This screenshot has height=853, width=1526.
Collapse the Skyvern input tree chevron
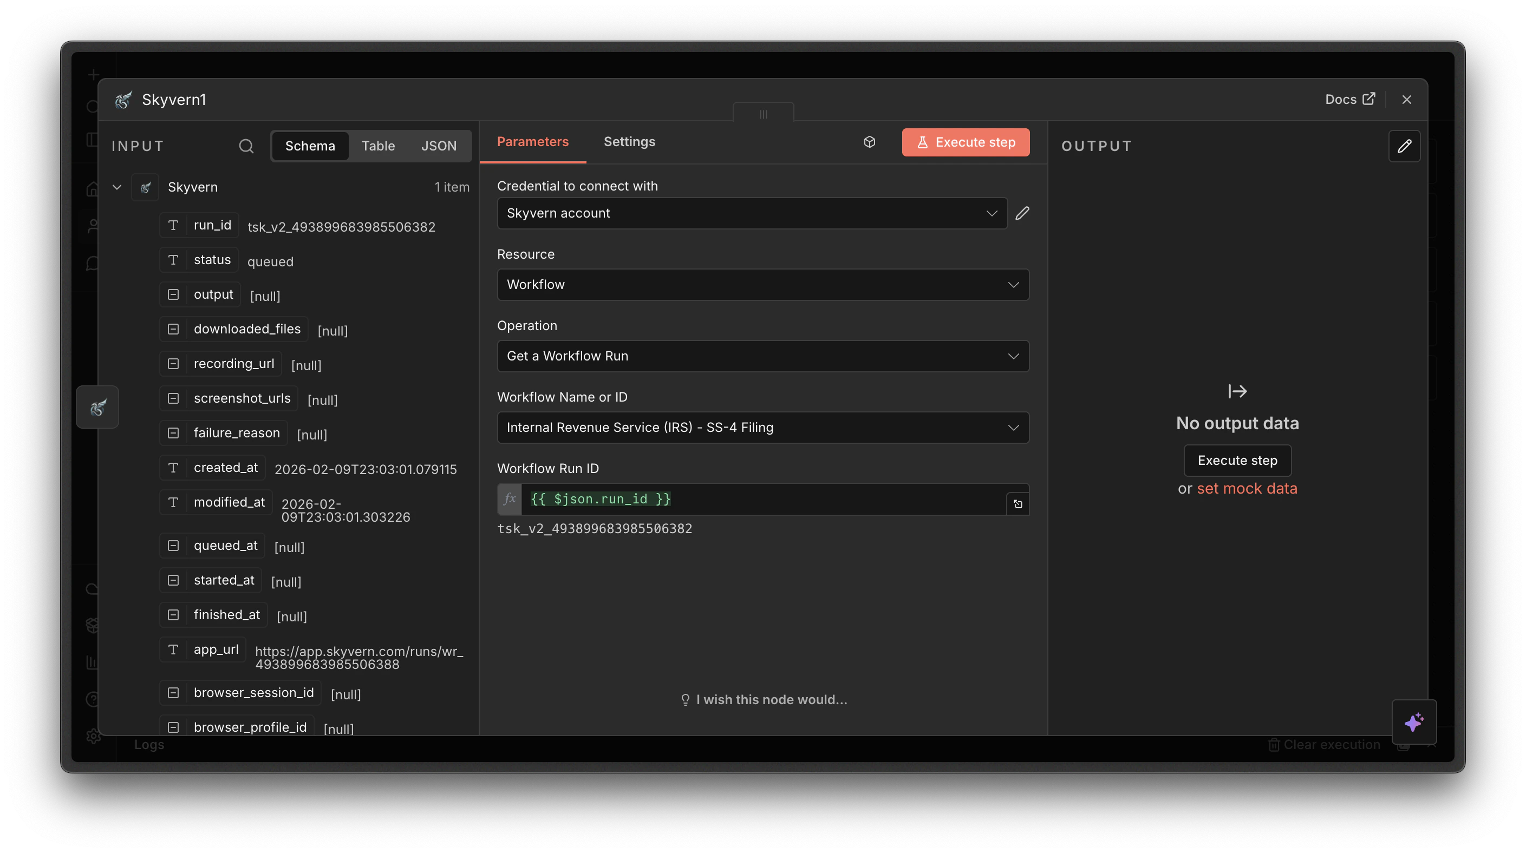tap(117, 187)
